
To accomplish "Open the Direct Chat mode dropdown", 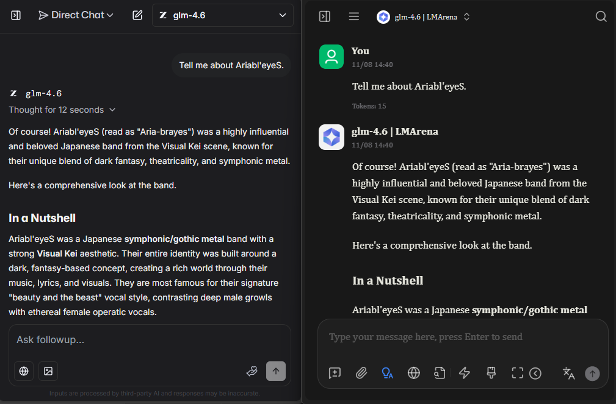I will click(x=76, y=15).
